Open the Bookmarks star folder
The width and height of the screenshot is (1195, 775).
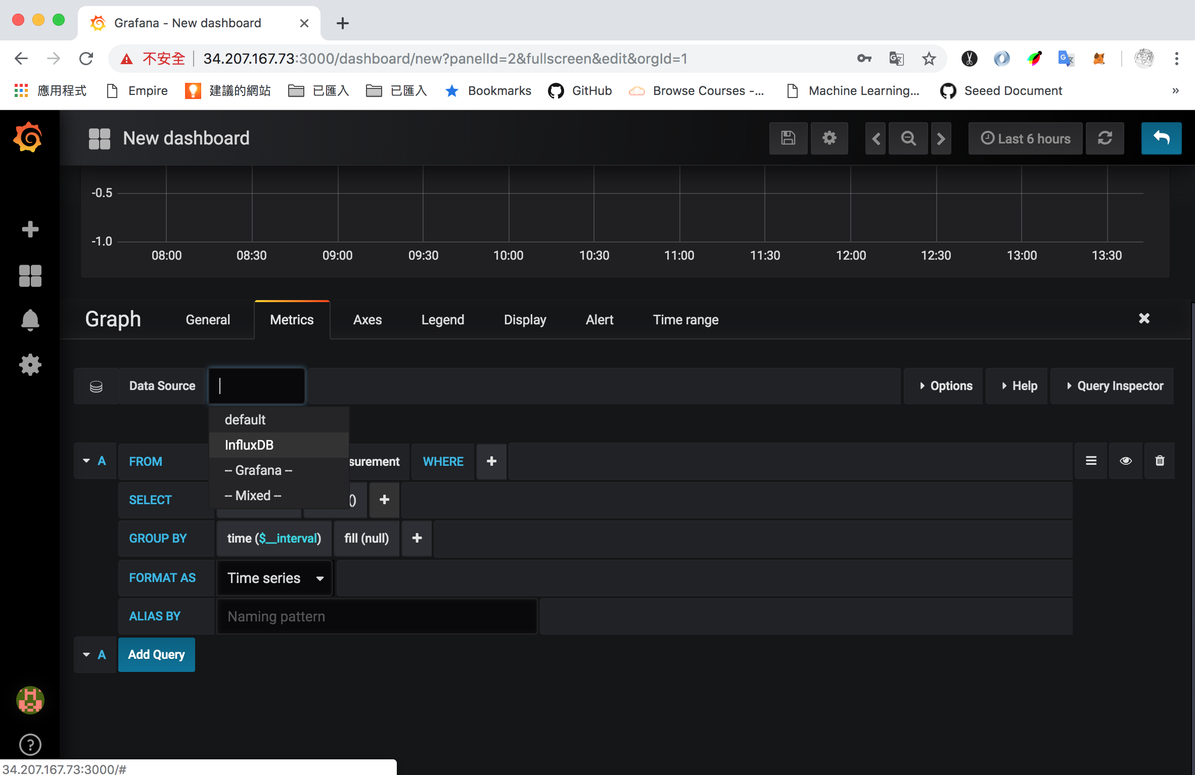pyautogui.click(x=488, y=91)
